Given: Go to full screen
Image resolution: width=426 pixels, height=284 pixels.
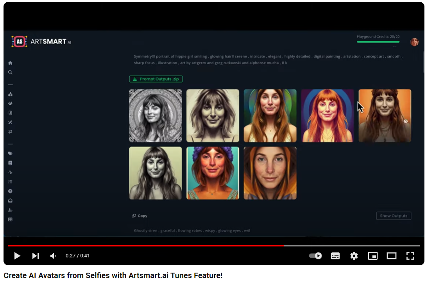Looking at the screenshot, I should pos(410,256).
